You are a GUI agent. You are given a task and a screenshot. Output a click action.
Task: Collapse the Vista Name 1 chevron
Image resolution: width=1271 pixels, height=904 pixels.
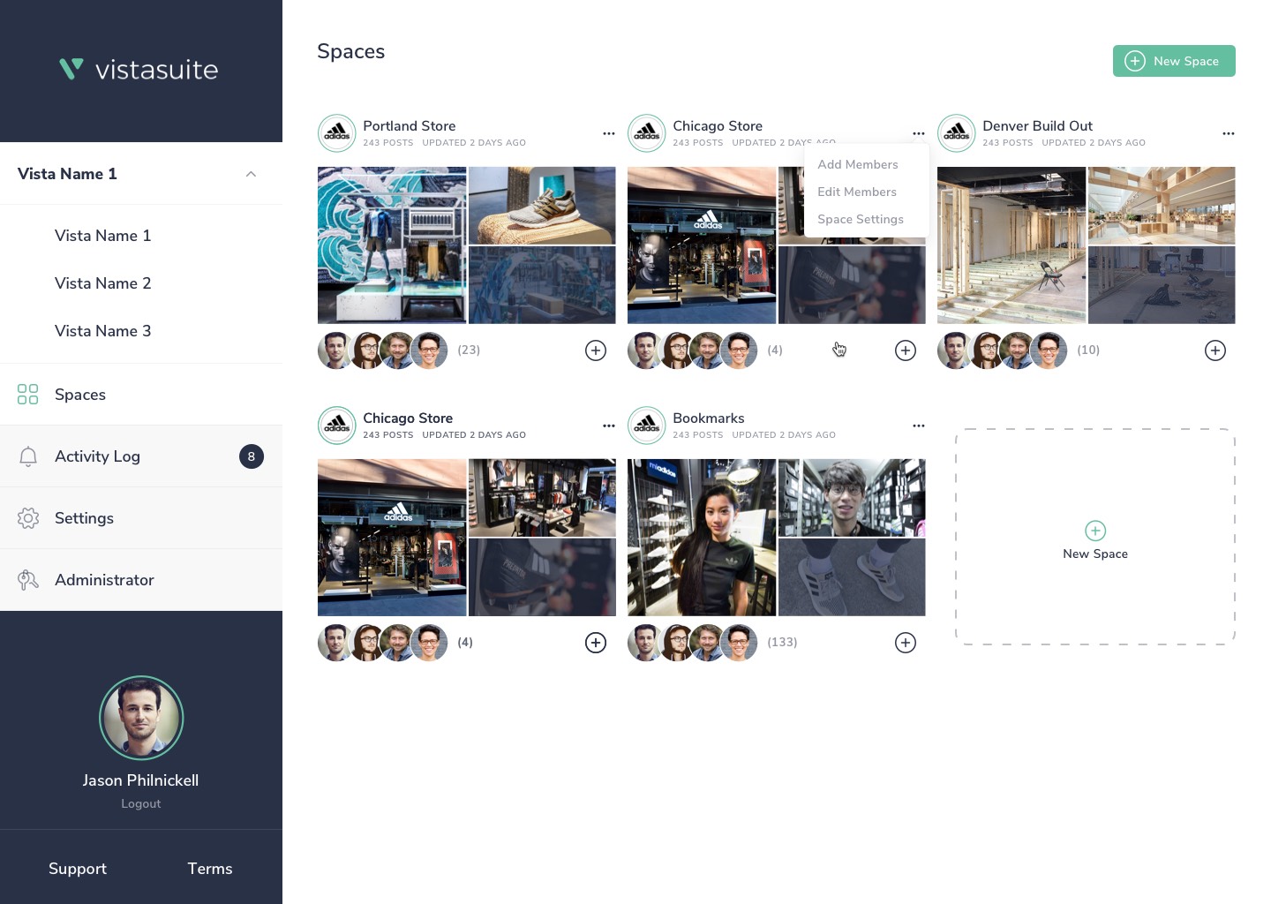(251, 174)
